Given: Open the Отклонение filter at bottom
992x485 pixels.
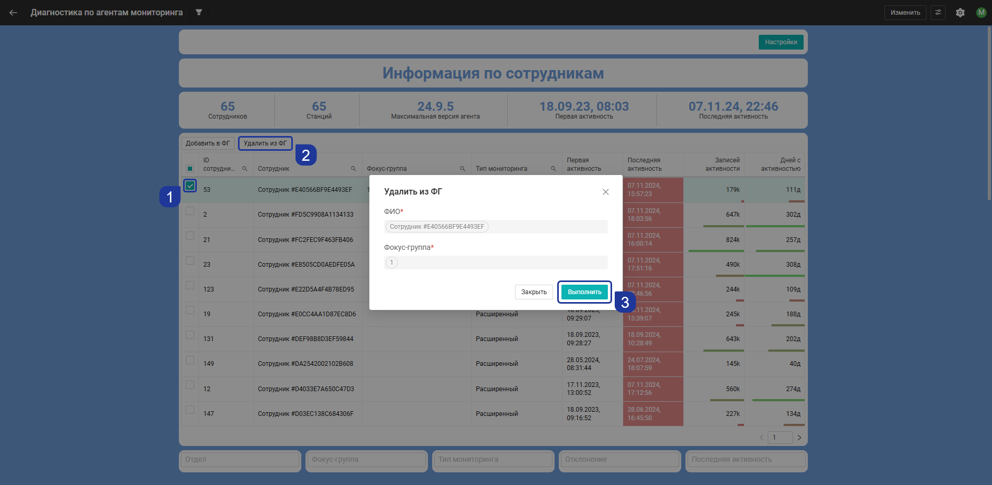Looking at the screenshot, I should (x=620, y=460).
